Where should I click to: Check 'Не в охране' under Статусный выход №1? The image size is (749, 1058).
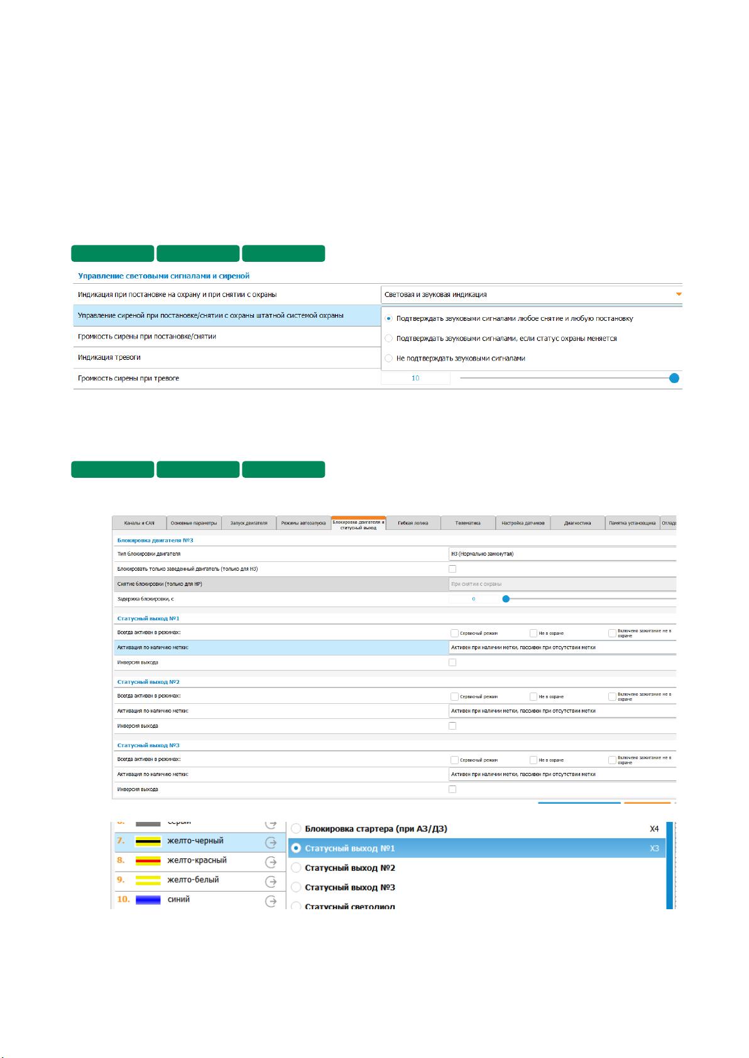(533, 634)
